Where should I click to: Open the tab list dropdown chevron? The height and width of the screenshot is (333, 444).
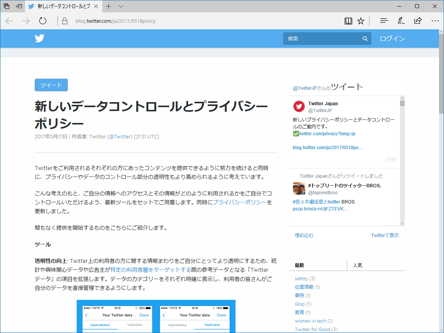(121, 6)
